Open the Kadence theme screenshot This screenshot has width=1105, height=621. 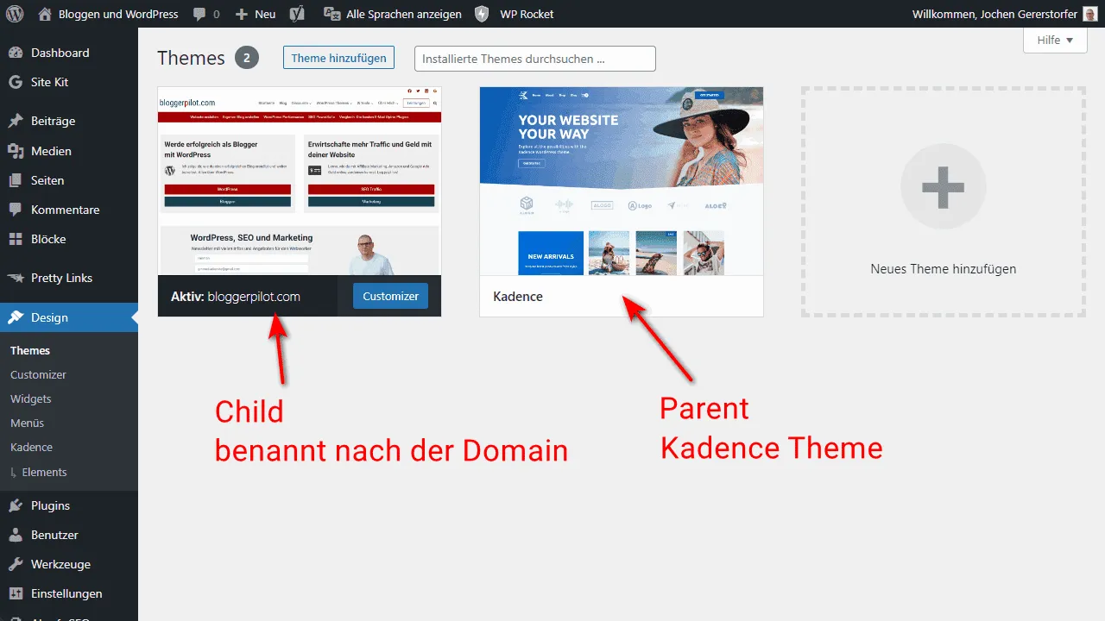622,181
